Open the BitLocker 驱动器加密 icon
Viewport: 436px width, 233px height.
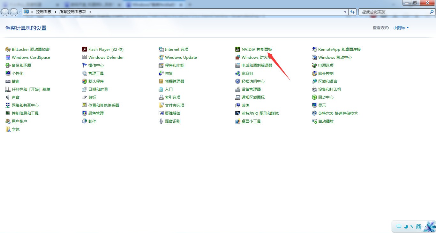point(8,49)
